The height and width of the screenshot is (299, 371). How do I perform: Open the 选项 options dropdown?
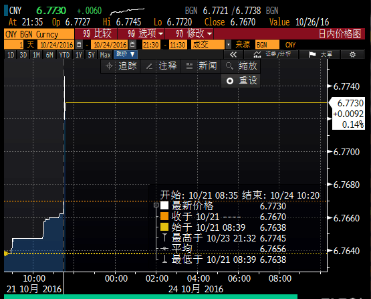coord(141,34)
